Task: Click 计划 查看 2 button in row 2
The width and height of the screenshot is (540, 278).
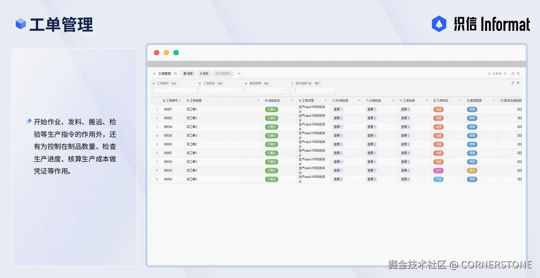Action: point(371,118)
